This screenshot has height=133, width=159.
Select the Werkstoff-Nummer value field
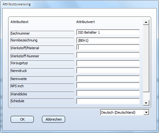click(108, 55)
